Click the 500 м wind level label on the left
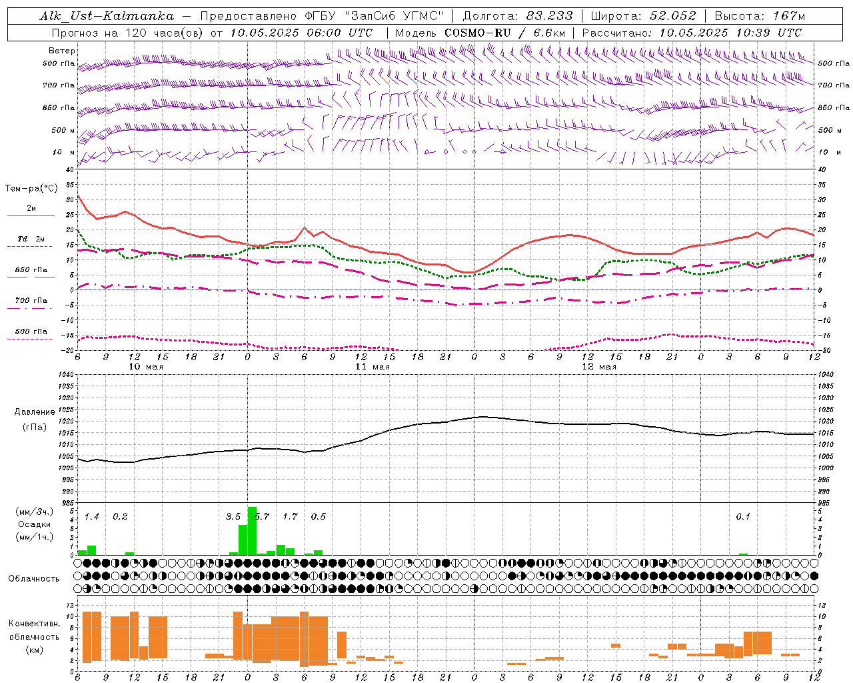853x683 pixels. click(x=63, y=130)
